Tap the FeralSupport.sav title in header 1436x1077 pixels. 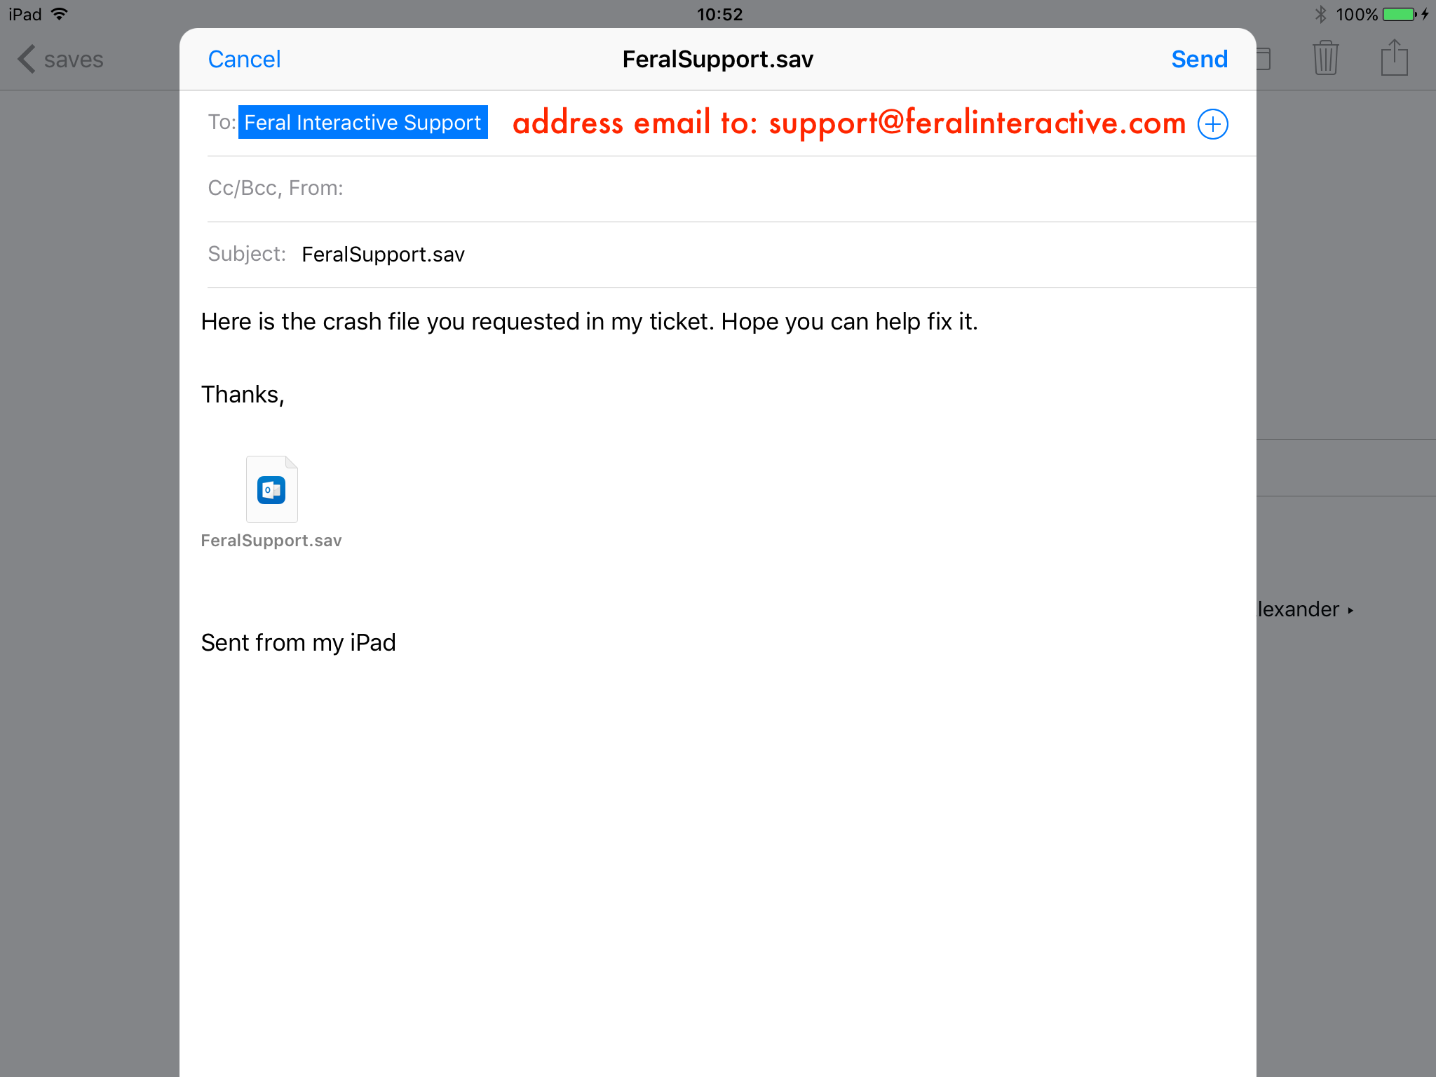717,59
